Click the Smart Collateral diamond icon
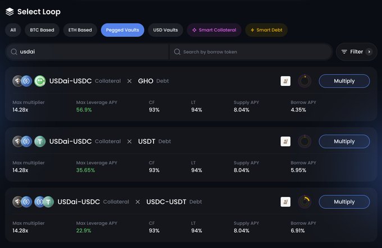Screen dimensions: 382x248 (x=194, y=30)
